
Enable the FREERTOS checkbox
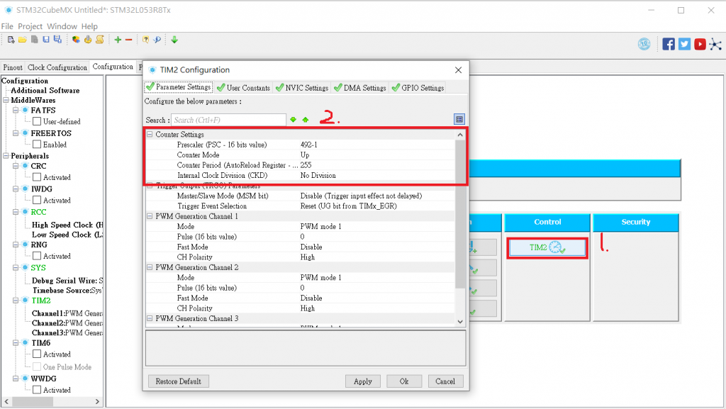(37, 145)
